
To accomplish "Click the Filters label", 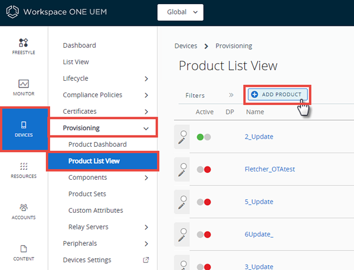I will [x=195, y=96].
